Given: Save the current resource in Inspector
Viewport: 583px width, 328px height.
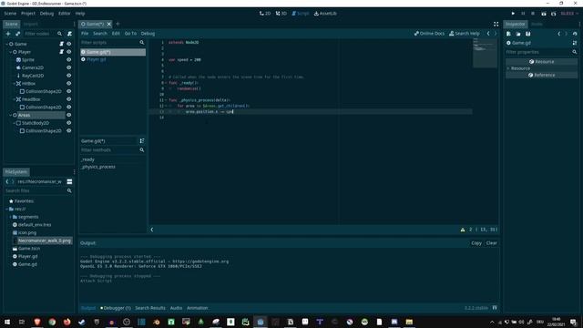Looking at the screenshot, I should pos(528,34).
